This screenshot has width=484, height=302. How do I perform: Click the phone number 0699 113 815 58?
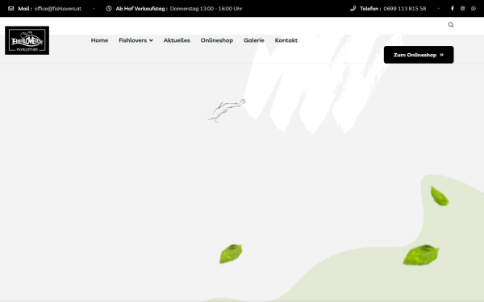coord(405,9)
